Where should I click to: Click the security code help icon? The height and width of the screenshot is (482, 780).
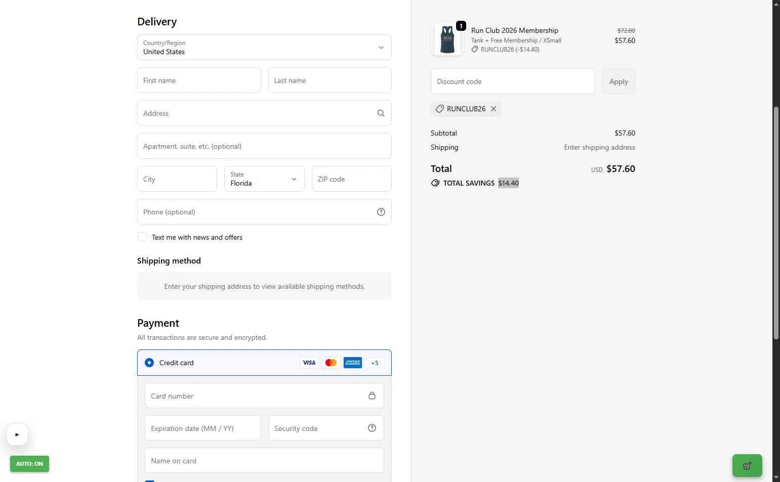click(372, 428)
